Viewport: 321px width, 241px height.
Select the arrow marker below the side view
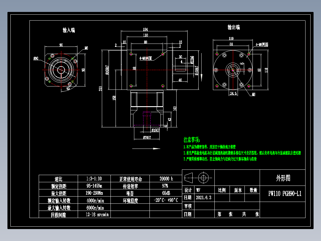155,148
